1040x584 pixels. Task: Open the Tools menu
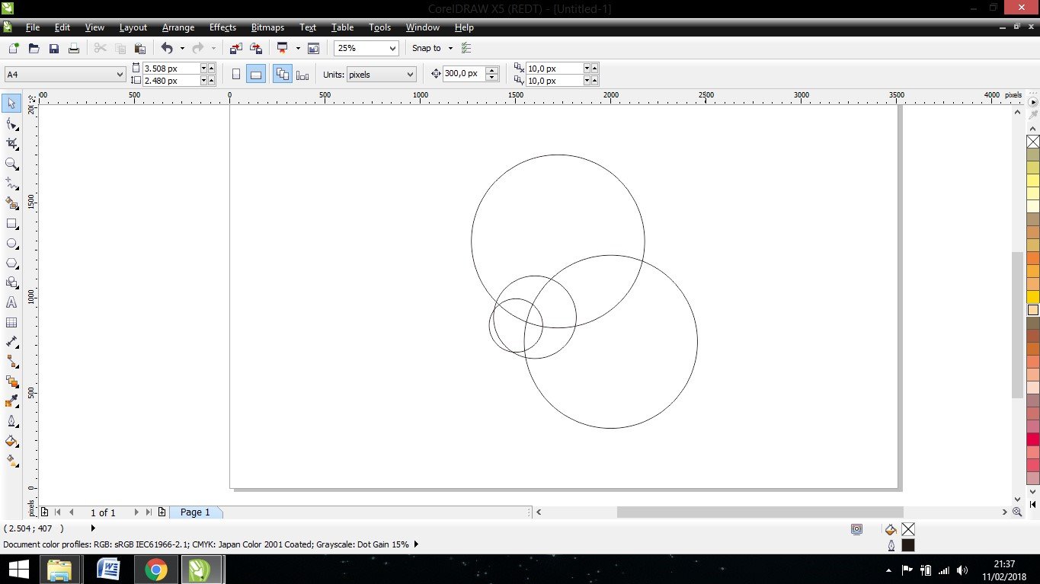click(379, 27)
